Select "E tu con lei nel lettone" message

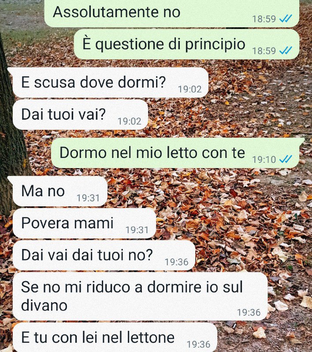115,337
